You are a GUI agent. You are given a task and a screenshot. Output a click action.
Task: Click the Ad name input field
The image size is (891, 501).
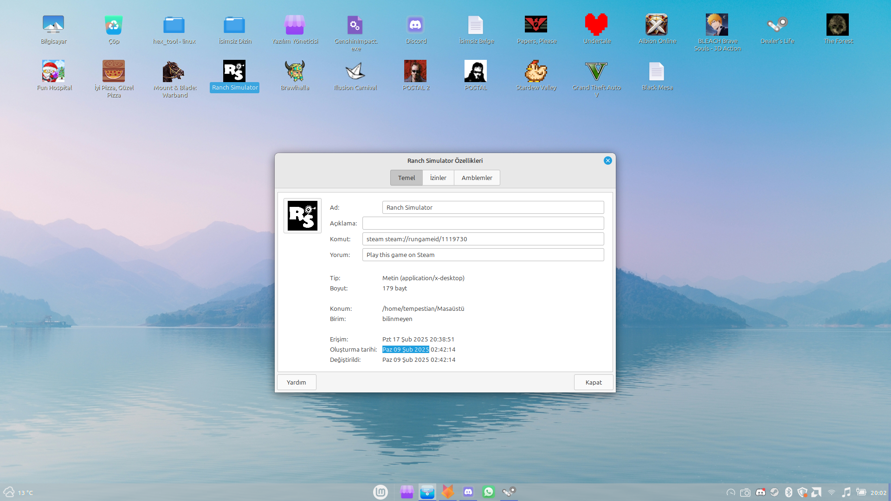(493, 207)
